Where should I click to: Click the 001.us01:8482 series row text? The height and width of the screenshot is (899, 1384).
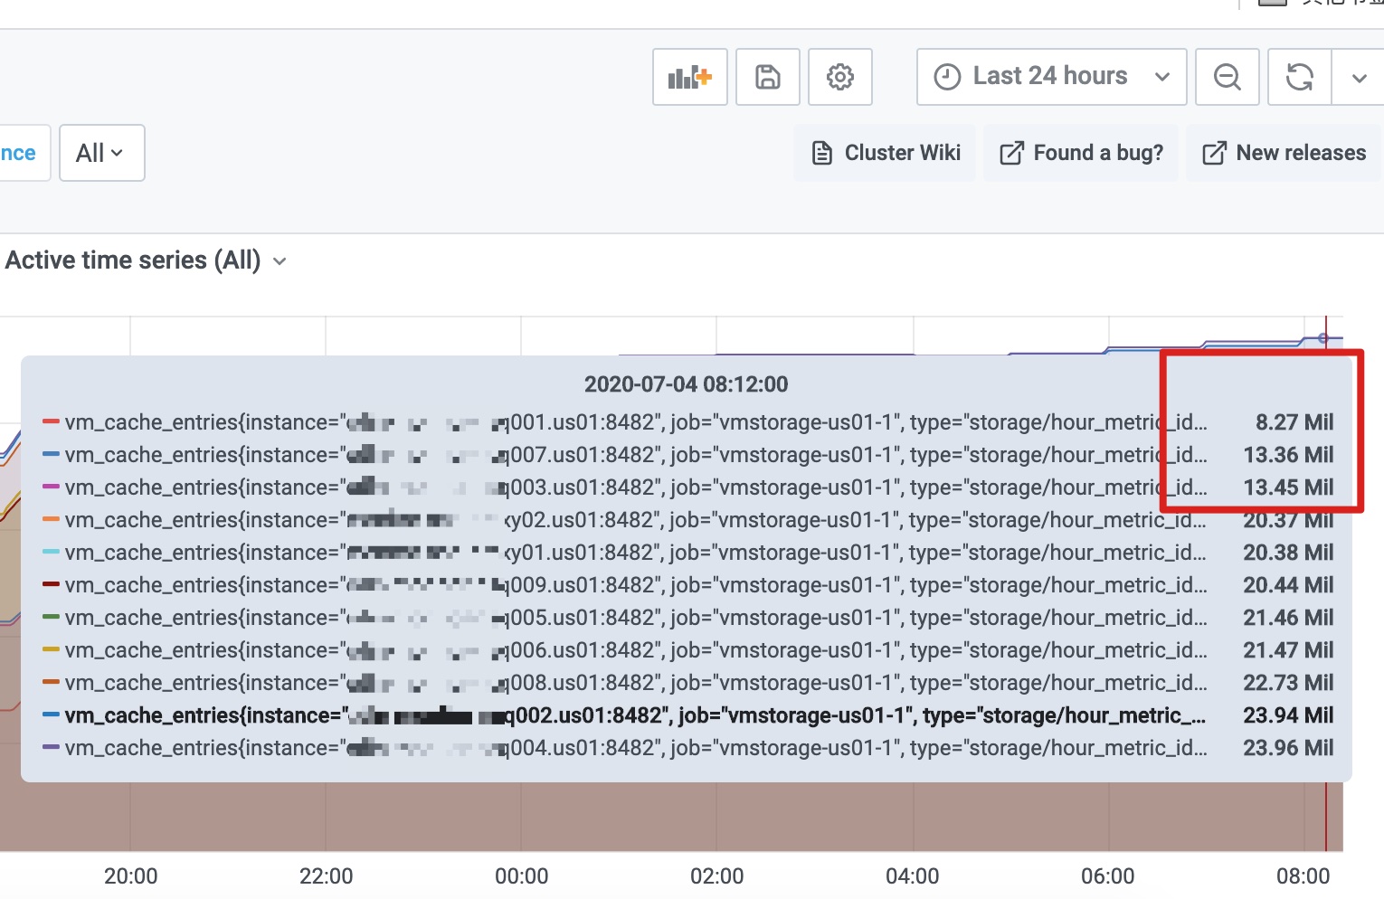tap(636, 422)
